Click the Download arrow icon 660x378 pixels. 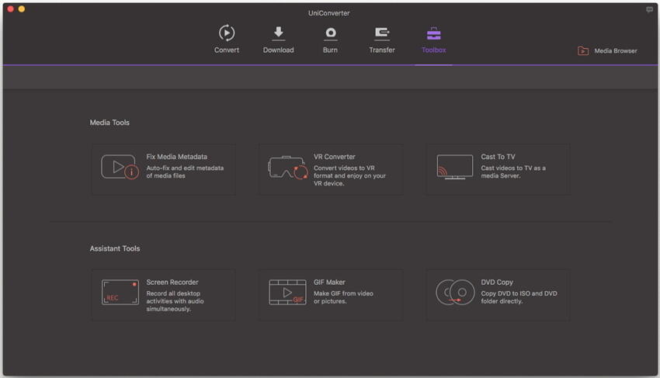278,33
